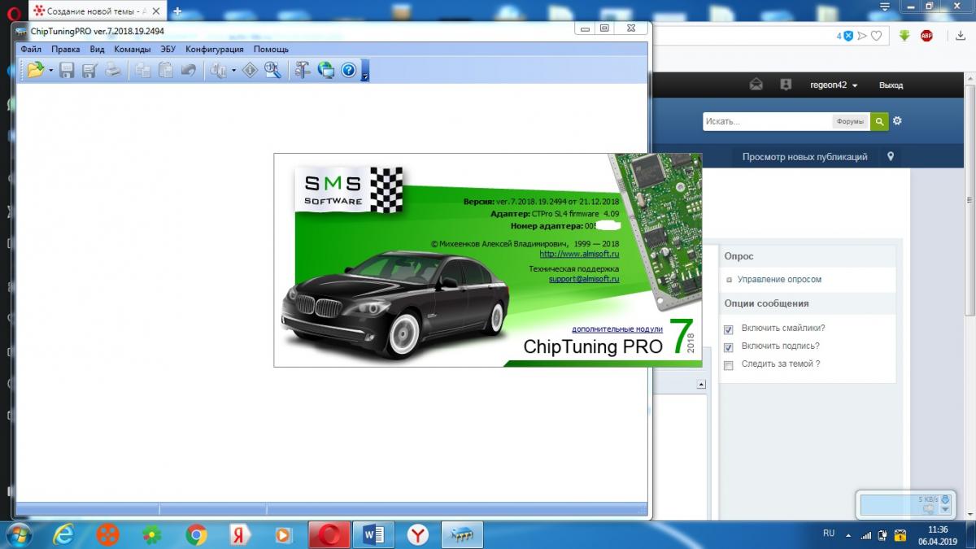Click the ABP Adblock Plus extension icon
Viewport: 976px width, 549px height.
click(x=926, y=35)
